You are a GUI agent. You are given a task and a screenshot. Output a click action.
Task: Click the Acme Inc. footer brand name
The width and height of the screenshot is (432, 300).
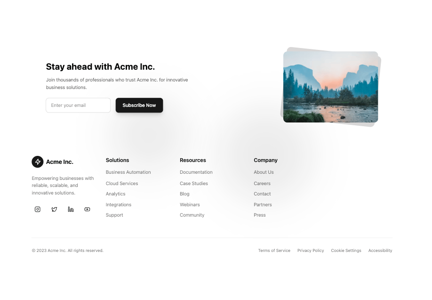pos(59,162)
